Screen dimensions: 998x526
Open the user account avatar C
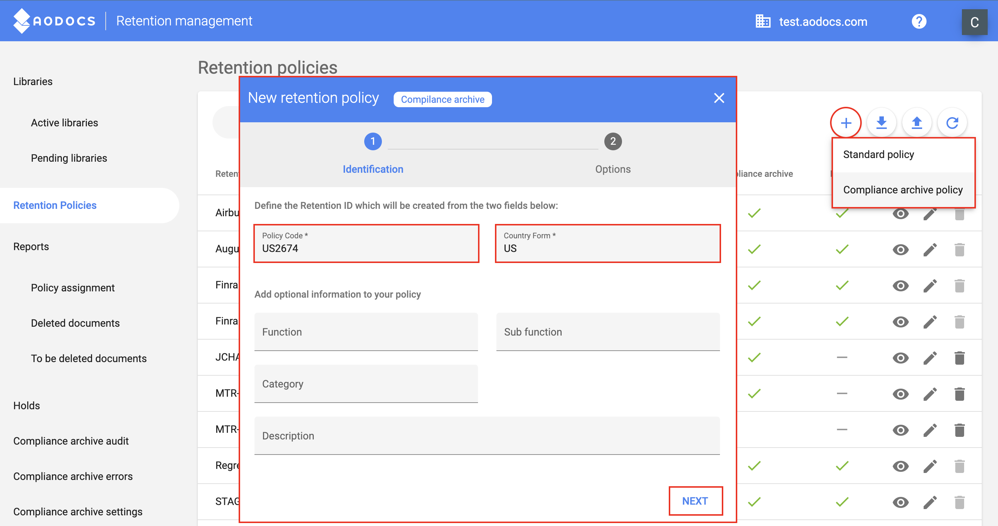[974, 22]
